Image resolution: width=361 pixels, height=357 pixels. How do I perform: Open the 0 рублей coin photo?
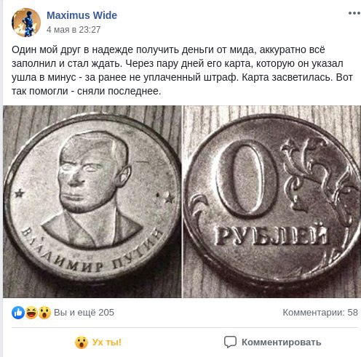coord(271,201)
